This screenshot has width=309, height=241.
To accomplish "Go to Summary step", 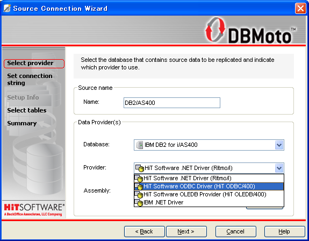I will pyautogui.click(x=22, y=123).
